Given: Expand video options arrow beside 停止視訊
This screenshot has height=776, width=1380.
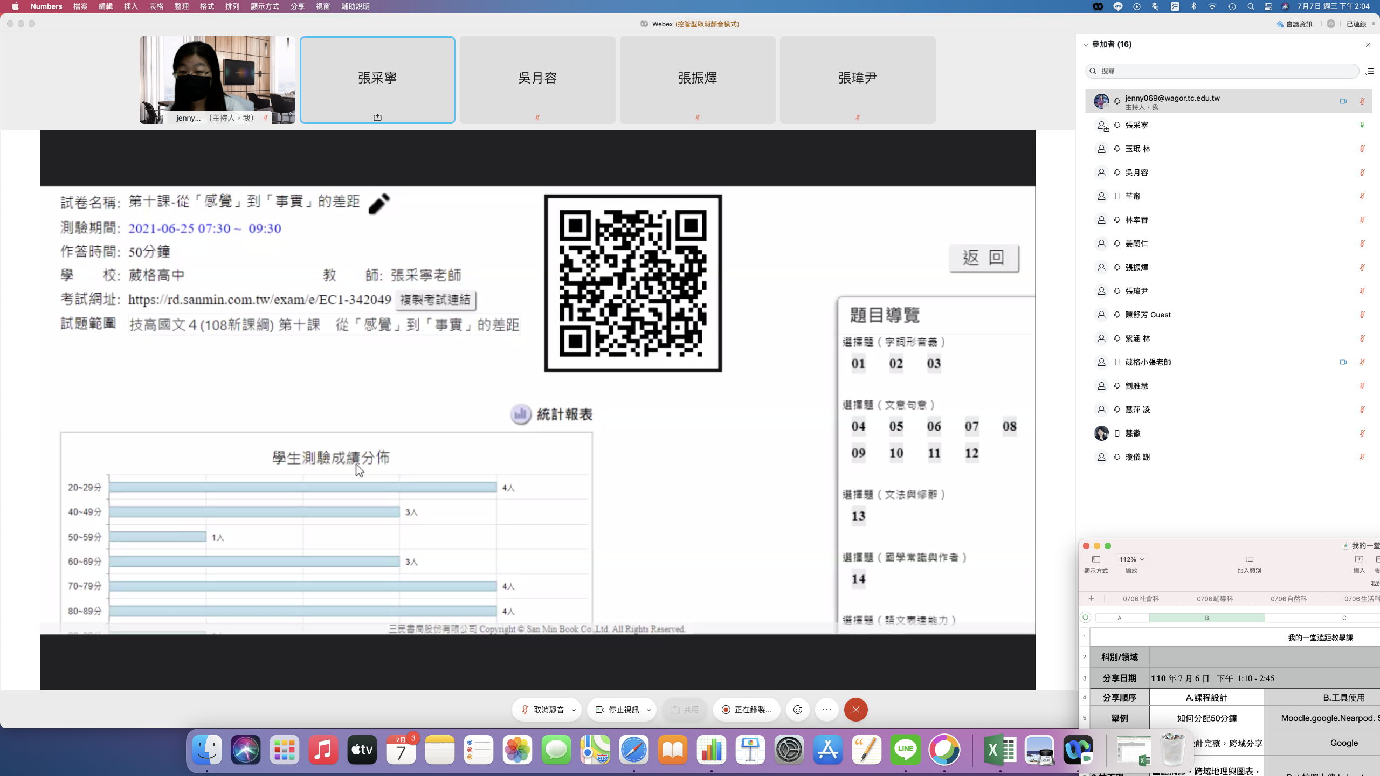Looking at the screenshot, I should [x=648, y=710].
